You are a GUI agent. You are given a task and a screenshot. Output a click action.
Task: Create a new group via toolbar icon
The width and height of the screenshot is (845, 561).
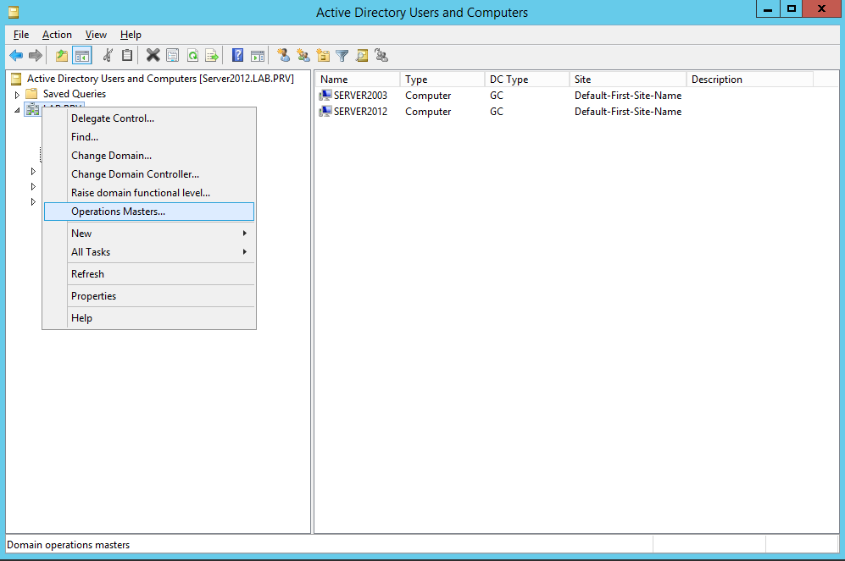[303, 55]
